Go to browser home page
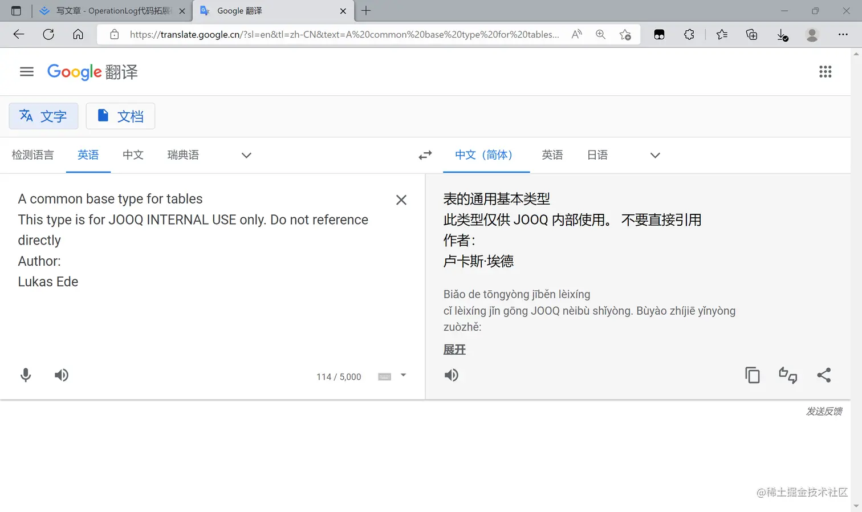Image resolution: width=862 pixels, height=512 pixels. [x=78, y=34]
